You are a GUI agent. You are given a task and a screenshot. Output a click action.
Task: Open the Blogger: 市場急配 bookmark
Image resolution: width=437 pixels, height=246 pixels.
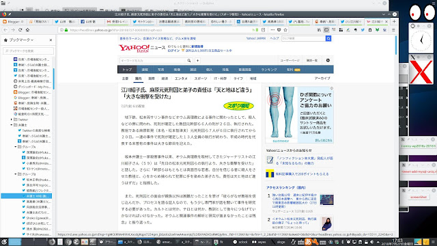coord(33,92)
